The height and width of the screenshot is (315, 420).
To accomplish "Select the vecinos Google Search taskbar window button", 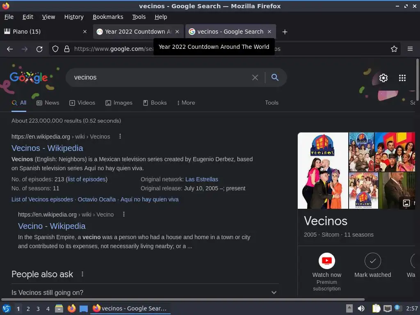I will 131,308.
